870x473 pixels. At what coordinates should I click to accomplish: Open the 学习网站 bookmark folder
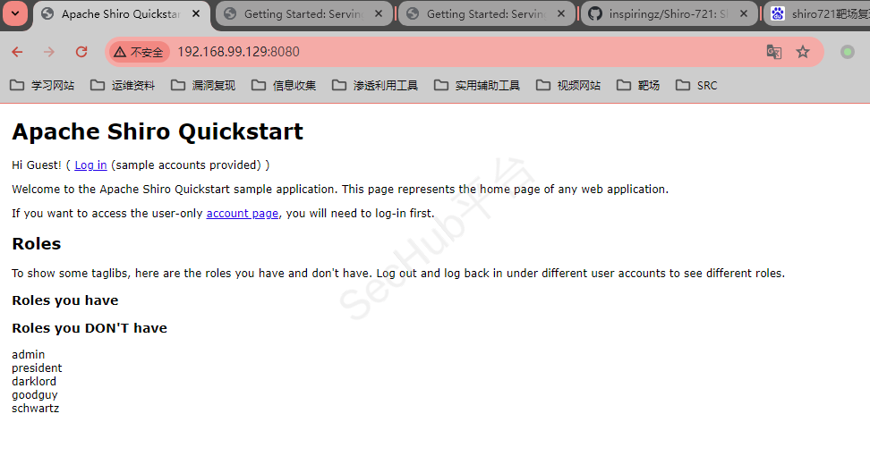point(42,85)
